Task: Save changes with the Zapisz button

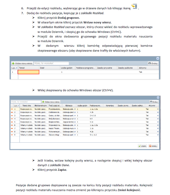Action: [142, 146]
